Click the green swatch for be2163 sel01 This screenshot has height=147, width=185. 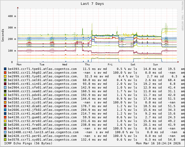pyautogui.click(x=5, y=80)
